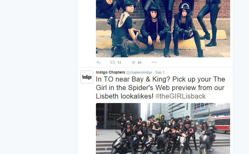Open the Sep 1 timestamp link
The height and width of the screenshot is (154, 249).
[160, 72]
